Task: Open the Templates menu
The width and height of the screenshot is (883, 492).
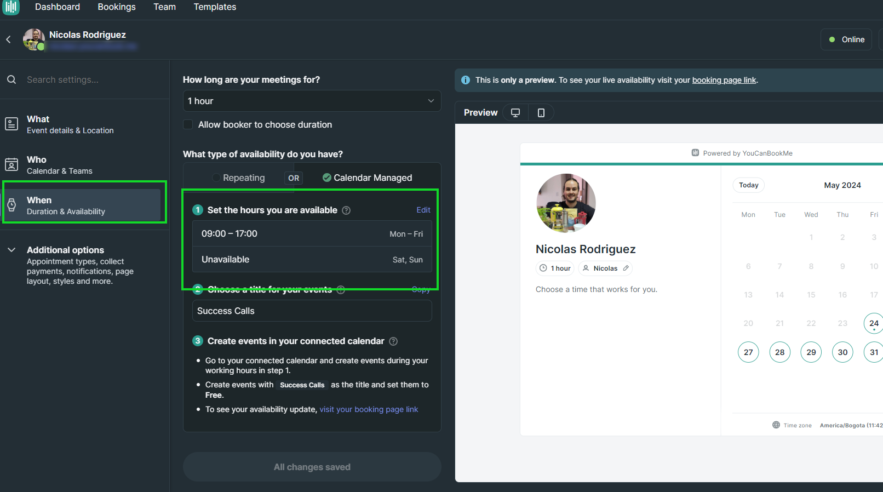Action: [x=215, y=7]
